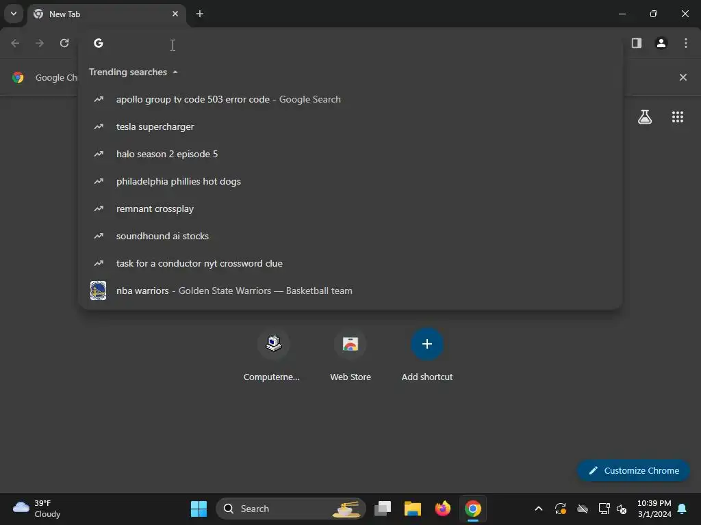This screenshot has height=525, width=701.
Task: Click the sync status tray icon
Action: pyautogui.click(x=561, y=509)
